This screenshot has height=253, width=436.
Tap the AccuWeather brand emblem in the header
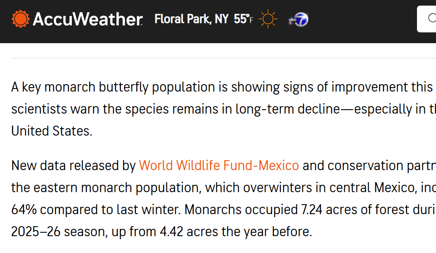(21, 18)
